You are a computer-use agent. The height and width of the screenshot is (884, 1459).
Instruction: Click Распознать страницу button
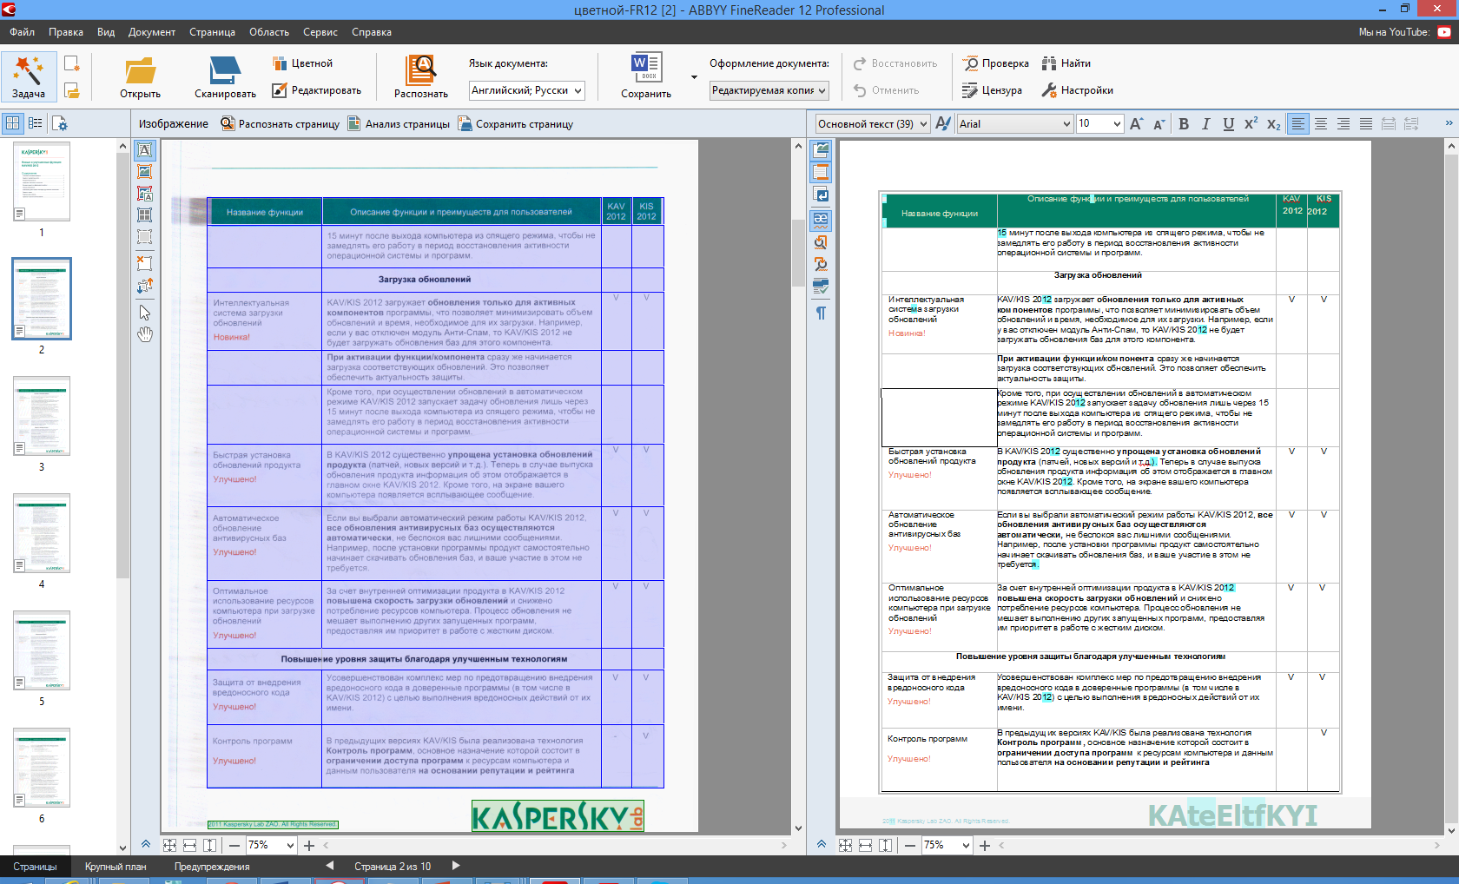click(x=281, y=123)
